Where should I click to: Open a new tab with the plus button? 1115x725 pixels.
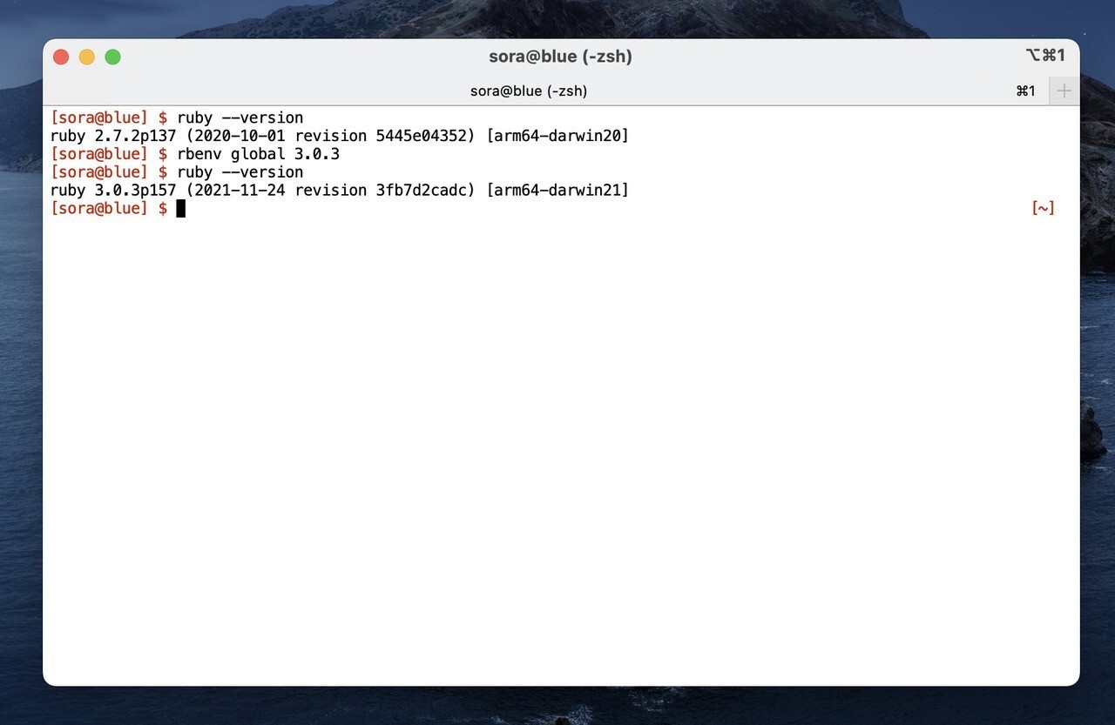click(x=1064, y=91)
